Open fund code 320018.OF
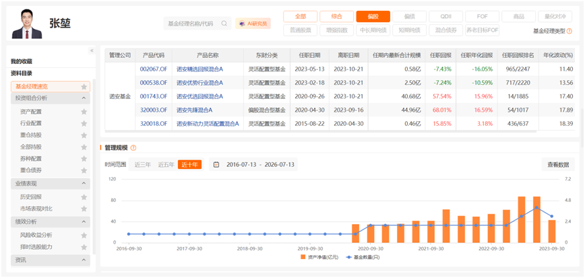 pyautogui.click(x=154, y=124)
